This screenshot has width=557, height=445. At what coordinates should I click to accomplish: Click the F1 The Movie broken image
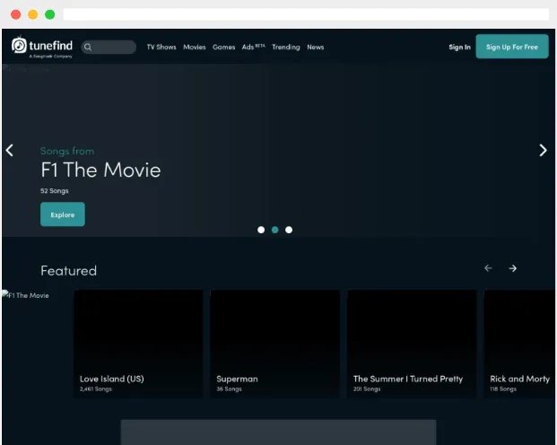(26, 295)
